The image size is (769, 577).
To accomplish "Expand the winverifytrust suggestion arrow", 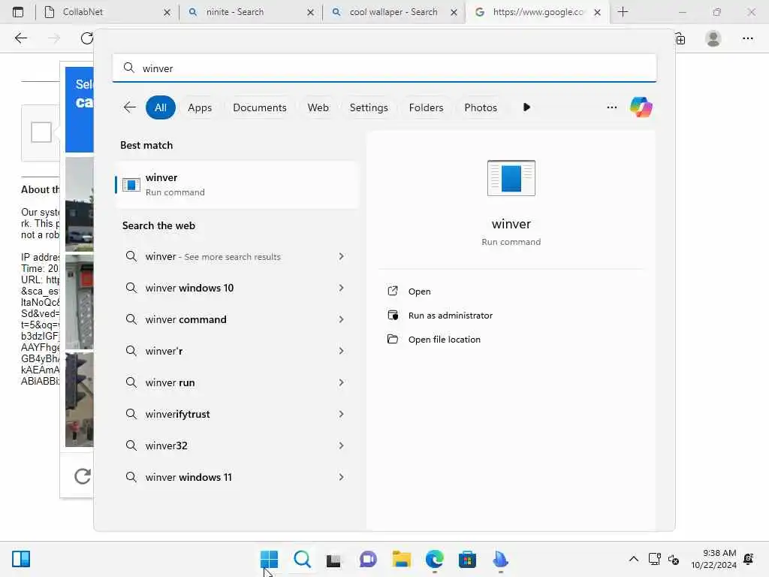I will click(x=341, y=414).
